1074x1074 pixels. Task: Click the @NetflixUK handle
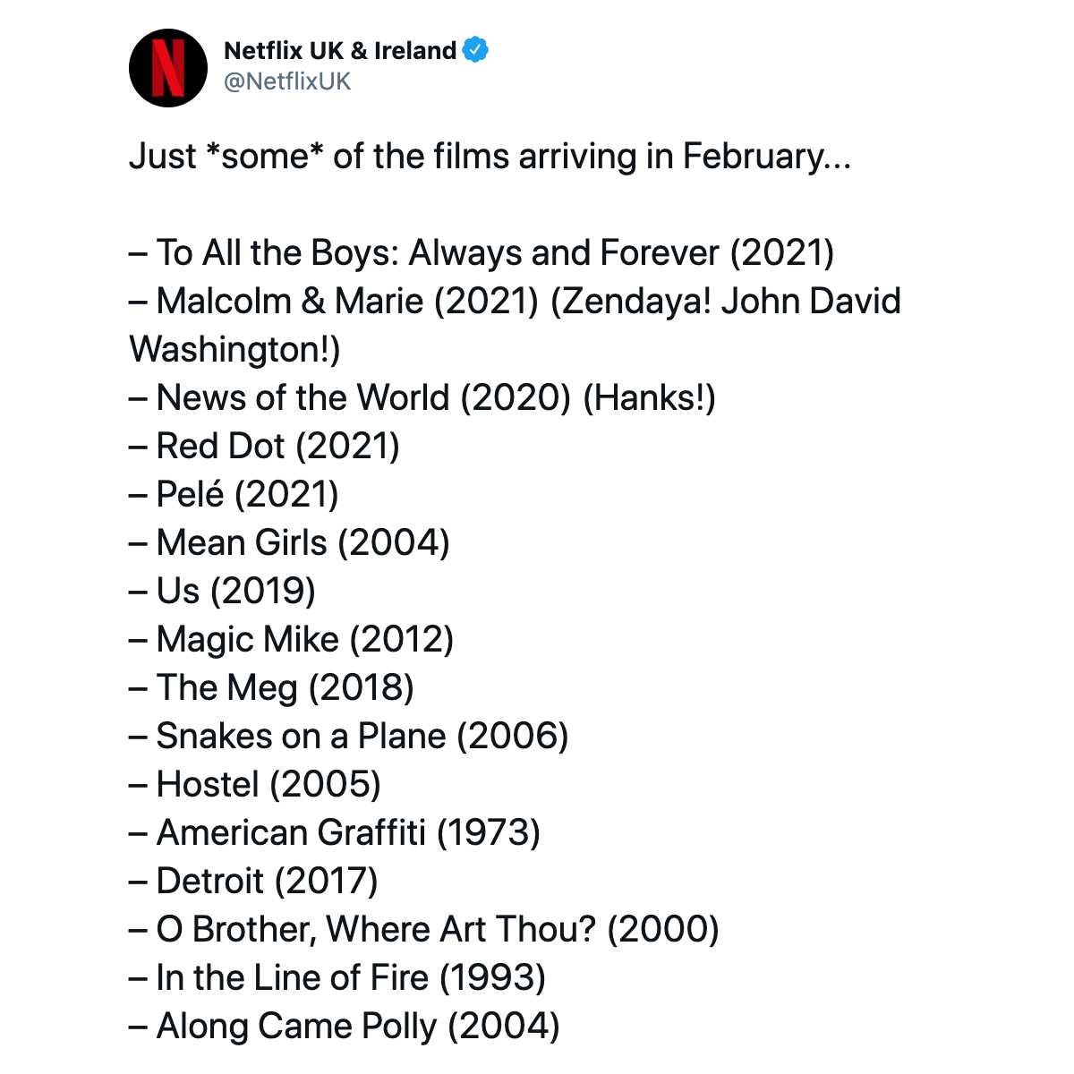point(287,81)
